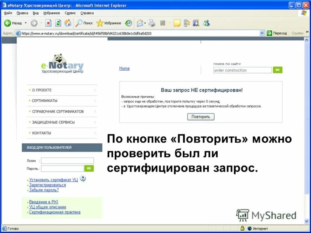Viewport: 311px width, 233px height.
Task: Print the page using the printer icon
Action: (x=151, y=23)
